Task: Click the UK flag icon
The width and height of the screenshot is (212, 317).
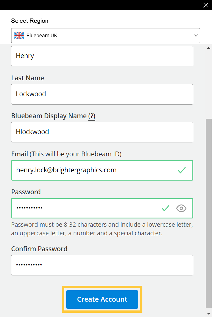Action: pyautogui.click(x=19, y=35)
